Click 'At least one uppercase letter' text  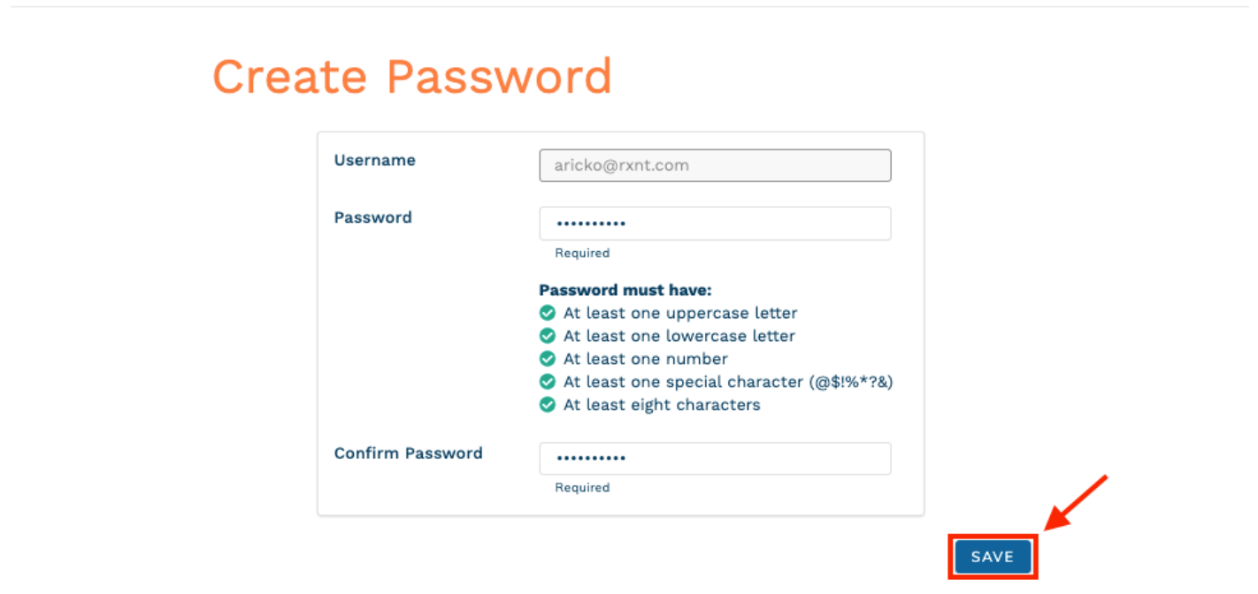point(680,313)
